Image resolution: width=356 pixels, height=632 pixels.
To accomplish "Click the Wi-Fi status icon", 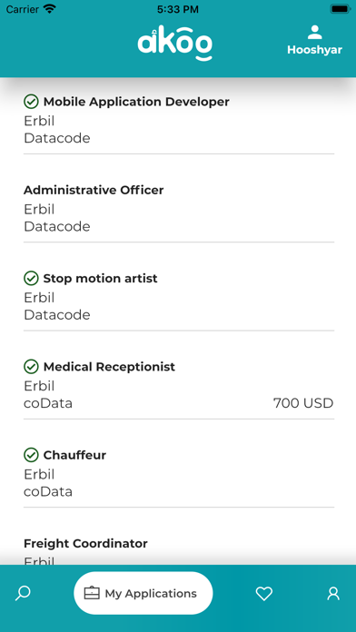I will click(x=50, y=9).
